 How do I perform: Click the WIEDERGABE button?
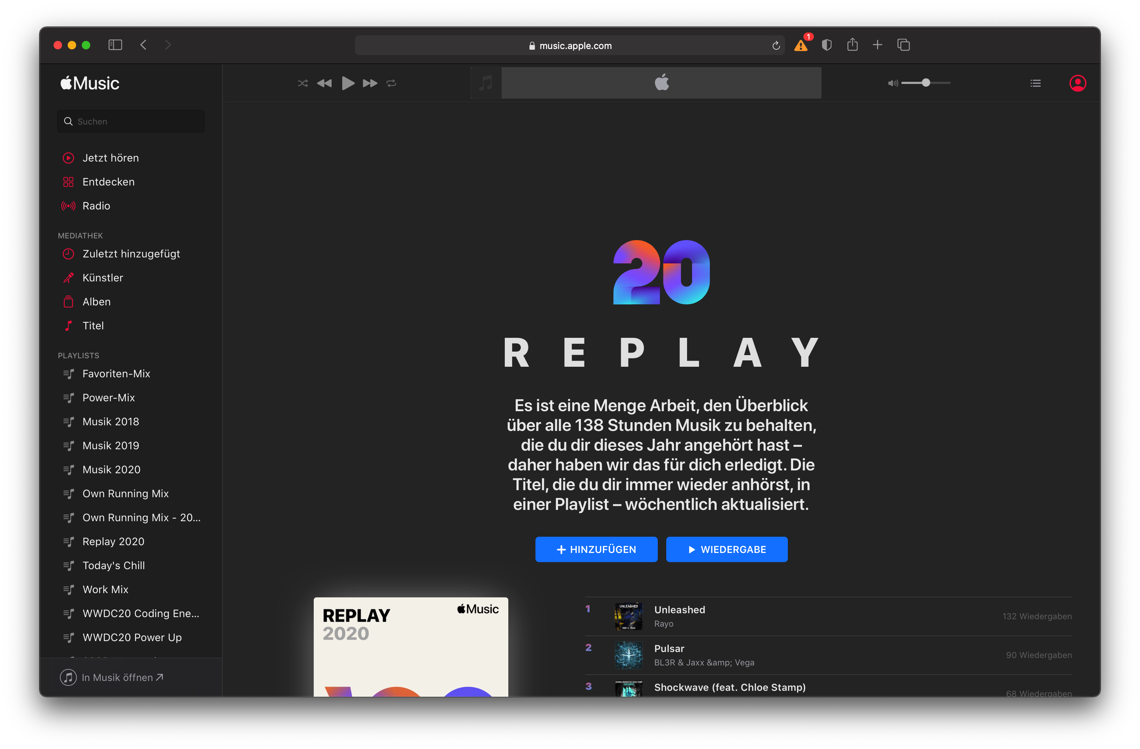pyautogui.click(x=727, y=549)
